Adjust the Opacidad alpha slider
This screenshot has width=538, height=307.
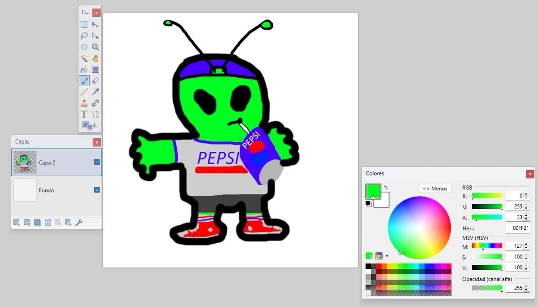pos(487,288)
